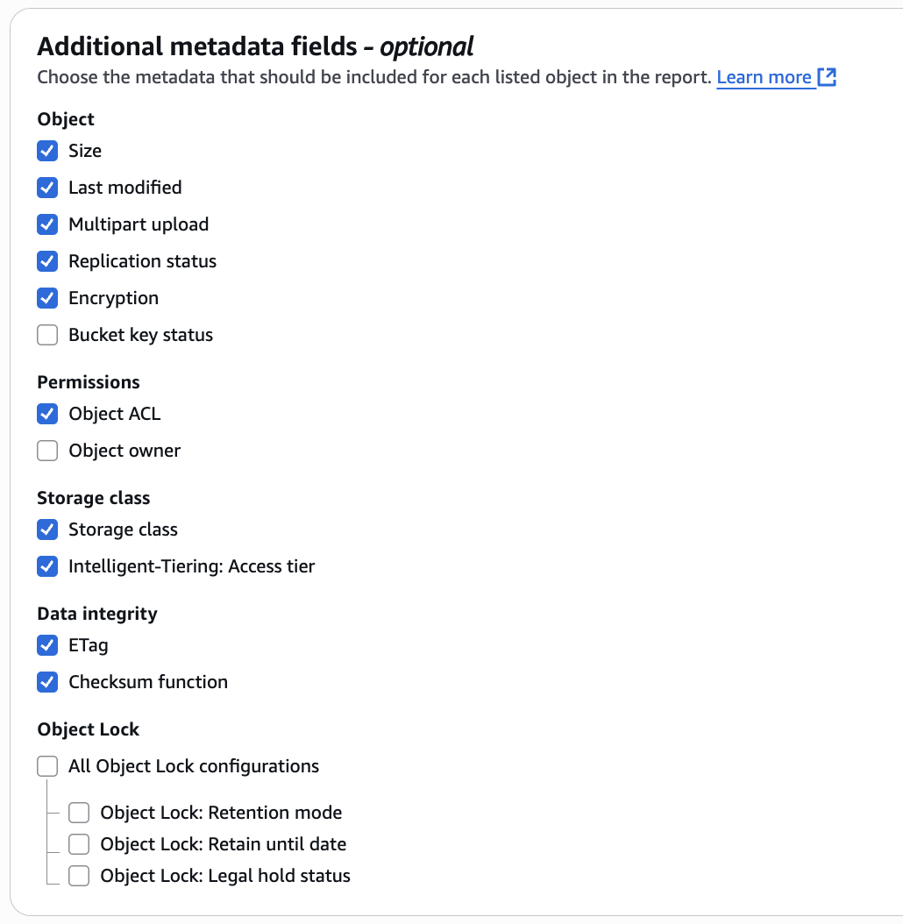This screenshot has height=924, width=903.
Task: Uncheck the Object ACL checkbox
Action: 47,414
